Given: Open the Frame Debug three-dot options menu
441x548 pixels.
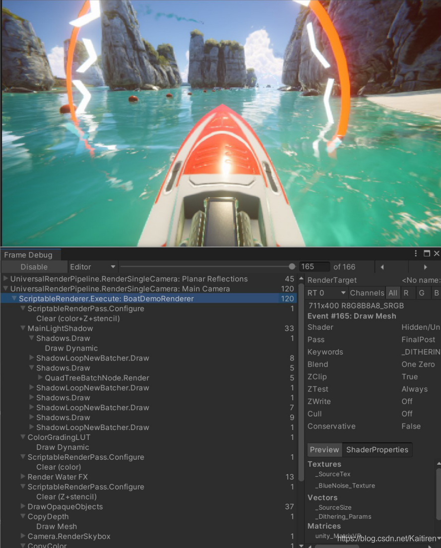Looking at the screenshot, I should (416, 253).
